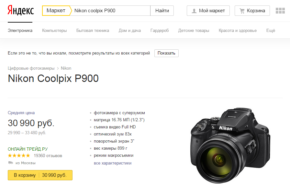Click the five-star rating for ОНЛАЙН ТРЕЙД.РУ
The height and width of the screenshot is (190, 290).
tap(19, 155)
